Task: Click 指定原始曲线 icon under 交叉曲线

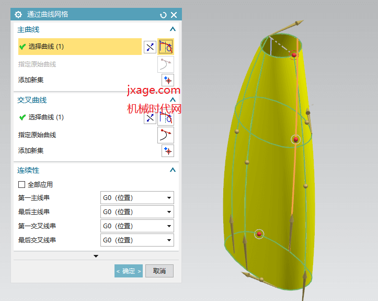Action: click(x=166, y=135)
